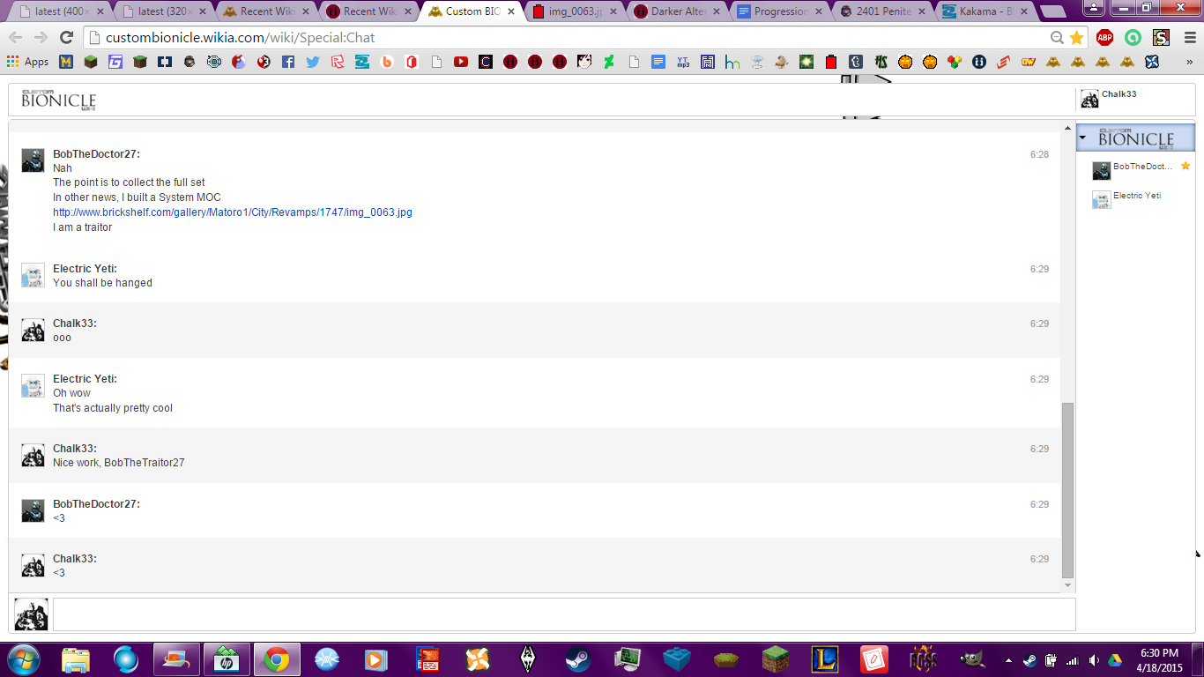This screenshot has height=677, width=1204.
Task: Collapse the Custom Bionicle chat user list
Action: pyautogui.click(x=1083, y=138)
